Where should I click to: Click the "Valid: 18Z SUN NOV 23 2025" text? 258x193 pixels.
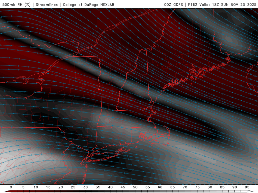click(x=228, y=5)
